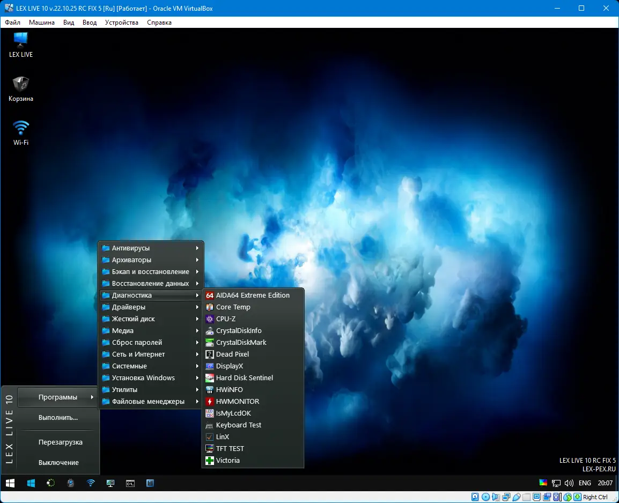Image resolution: width=619 pixels, height=503 pixels.
Task: Expand the Медиа folder
Action: tap(151, 331)
